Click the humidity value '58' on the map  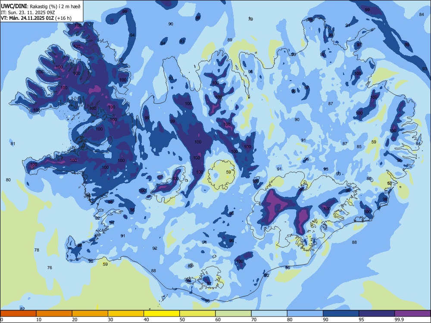point(390,183)
